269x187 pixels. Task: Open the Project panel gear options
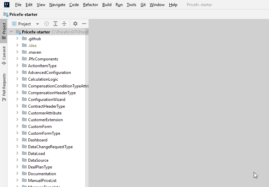[x=75, y=24]
